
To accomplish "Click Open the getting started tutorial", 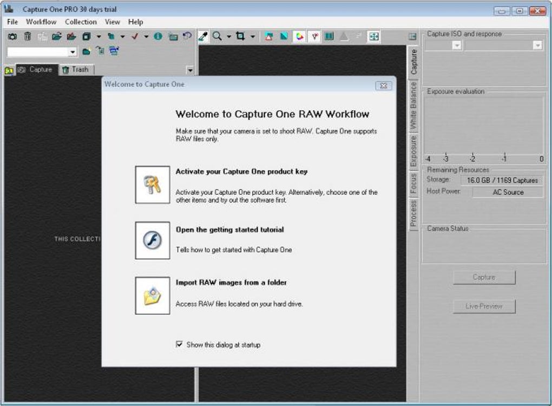I will (230, 230).
